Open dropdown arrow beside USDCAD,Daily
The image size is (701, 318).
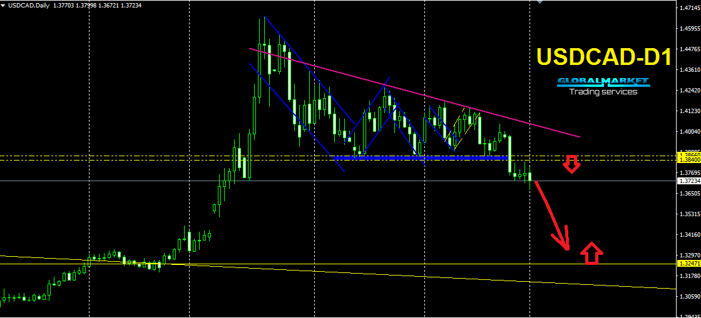3,4
